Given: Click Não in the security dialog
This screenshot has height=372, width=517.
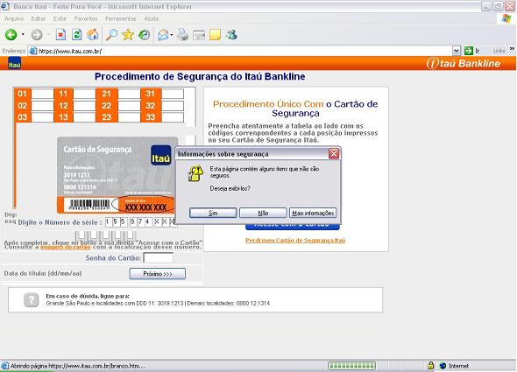Looking at the screenshot, I should [x=263, y=213].
